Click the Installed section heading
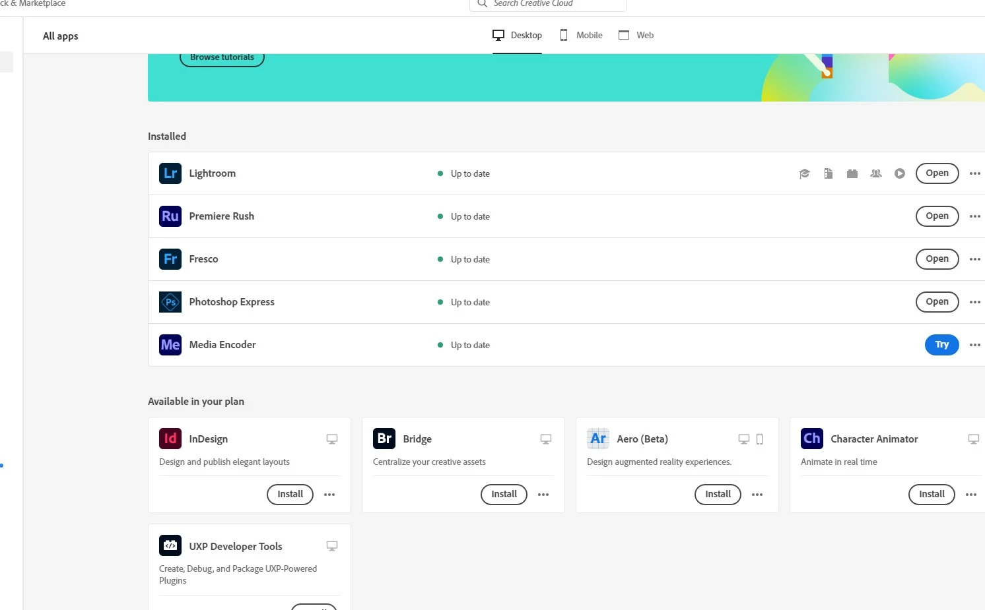Screen dimensions: 985x610 pos(167,137)
